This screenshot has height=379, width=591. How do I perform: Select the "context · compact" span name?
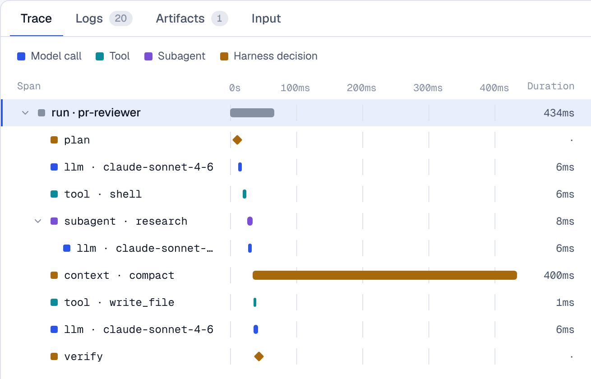click(x=119, y=275)
